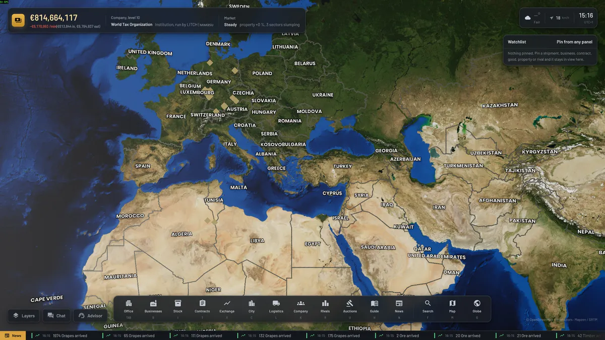Click the 18 km/h wind speed
This screenshot has height=340, width=605.
562,18
